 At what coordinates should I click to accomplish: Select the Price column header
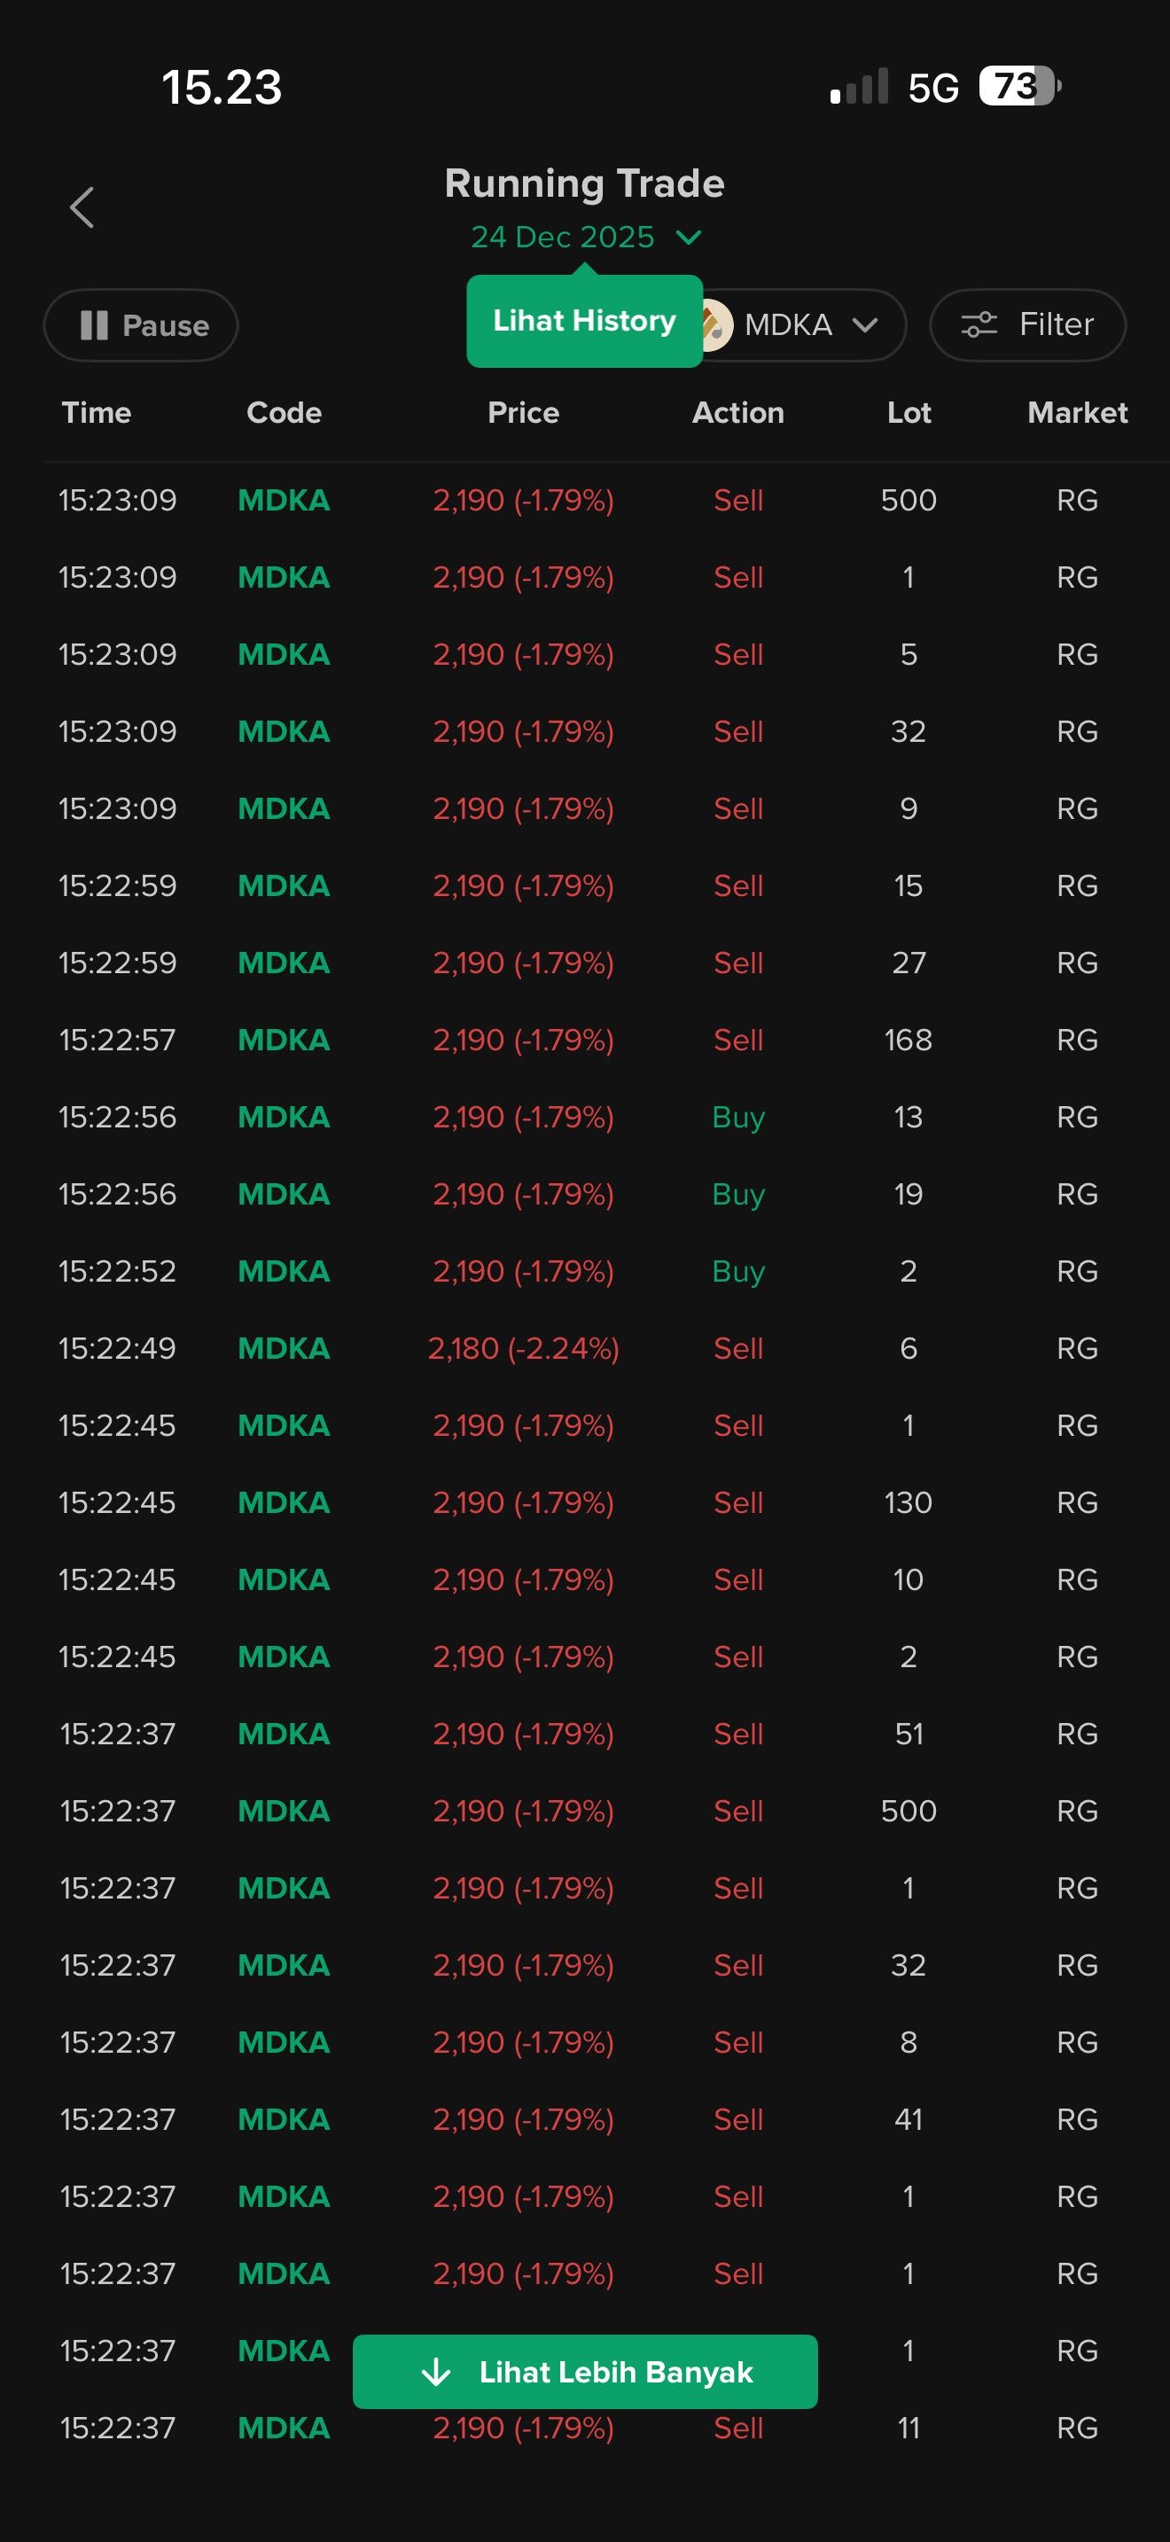tap(523, 412)
